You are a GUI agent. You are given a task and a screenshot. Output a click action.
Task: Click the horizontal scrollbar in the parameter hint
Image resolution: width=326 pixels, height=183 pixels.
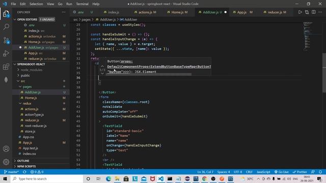(x=149, y=74)
